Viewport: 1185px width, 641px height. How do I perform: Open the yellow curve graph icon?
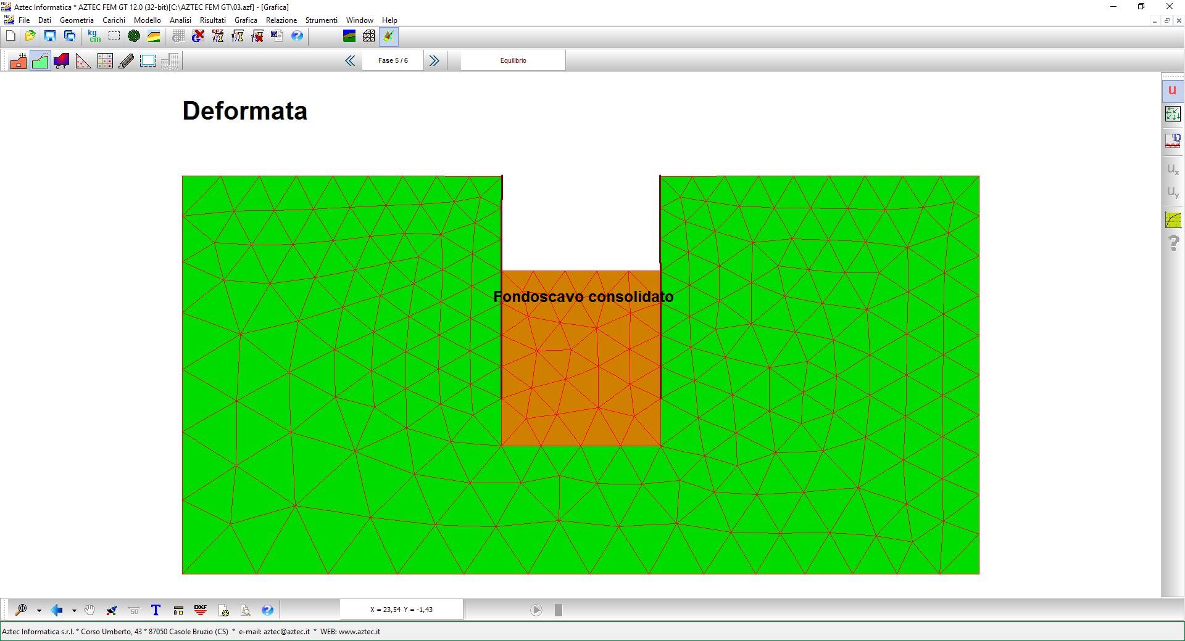(1173, 220)
